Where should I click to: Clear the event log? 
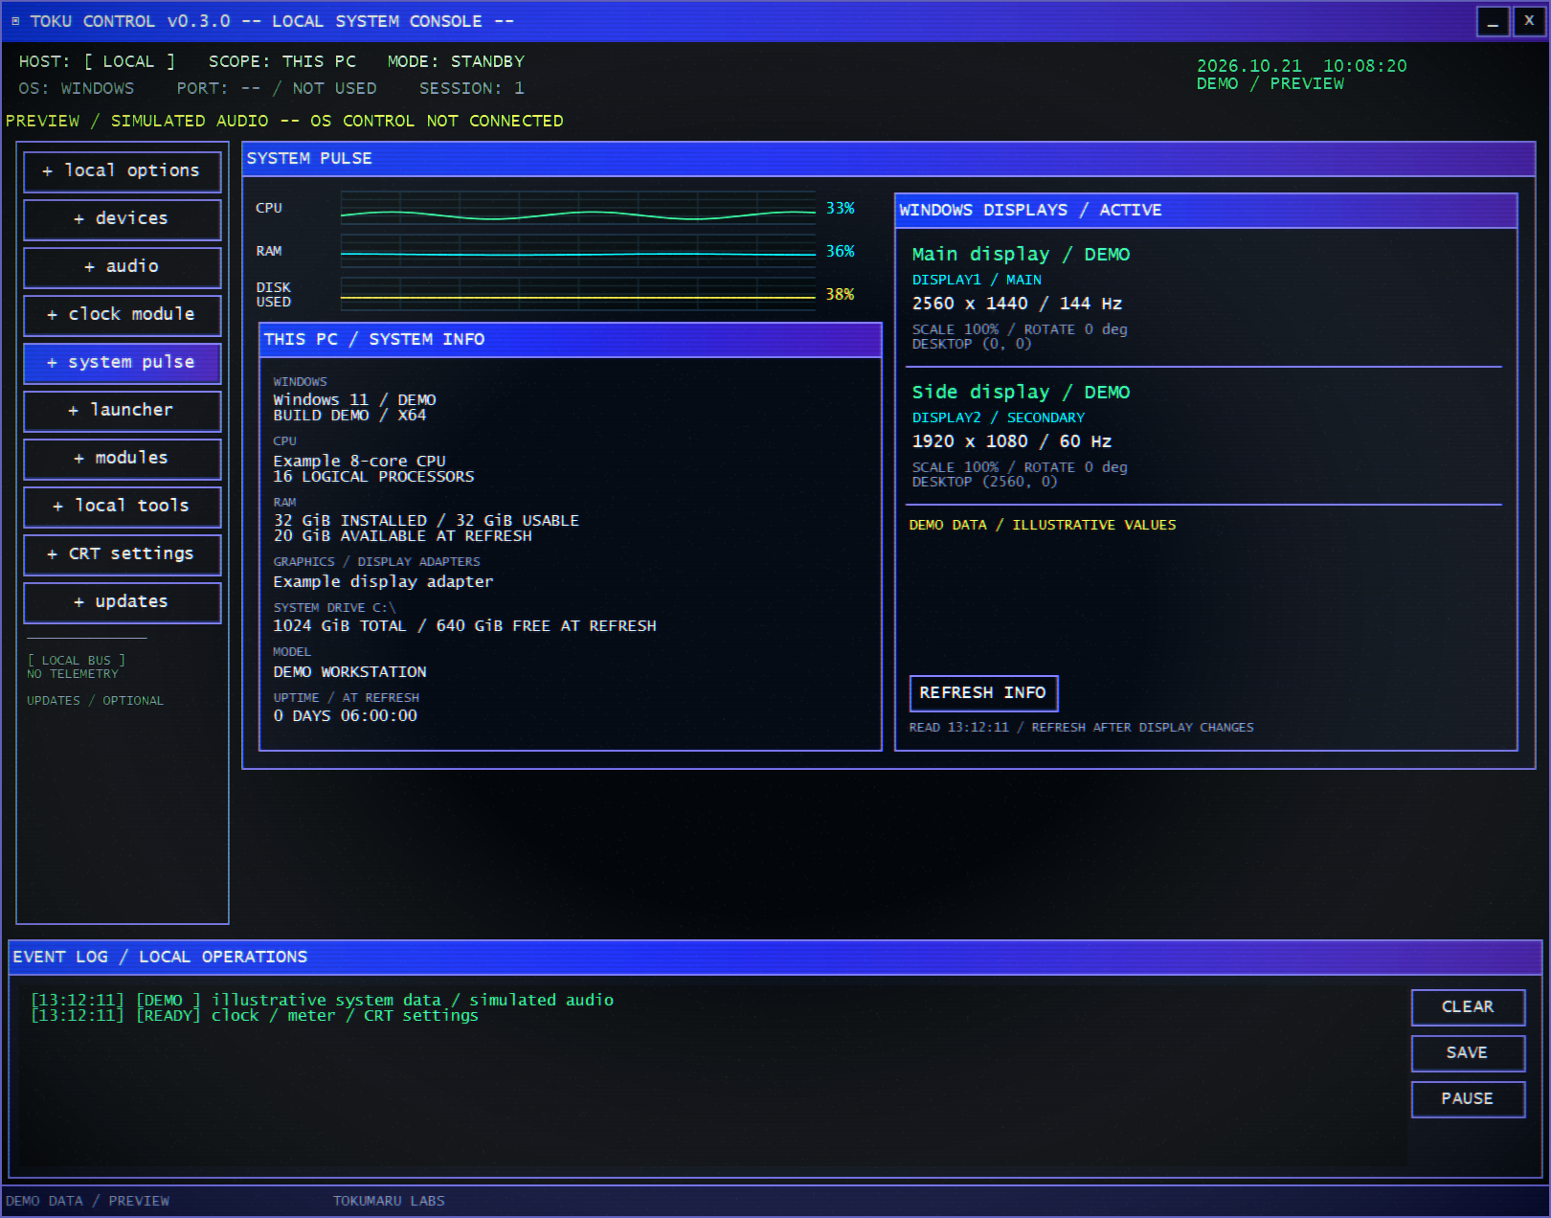click(1468, 1007)
